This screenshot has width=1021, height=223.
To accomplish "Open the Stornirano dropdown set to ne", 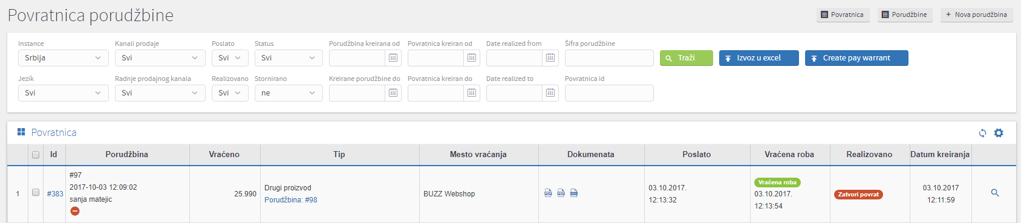I will 289,93.
